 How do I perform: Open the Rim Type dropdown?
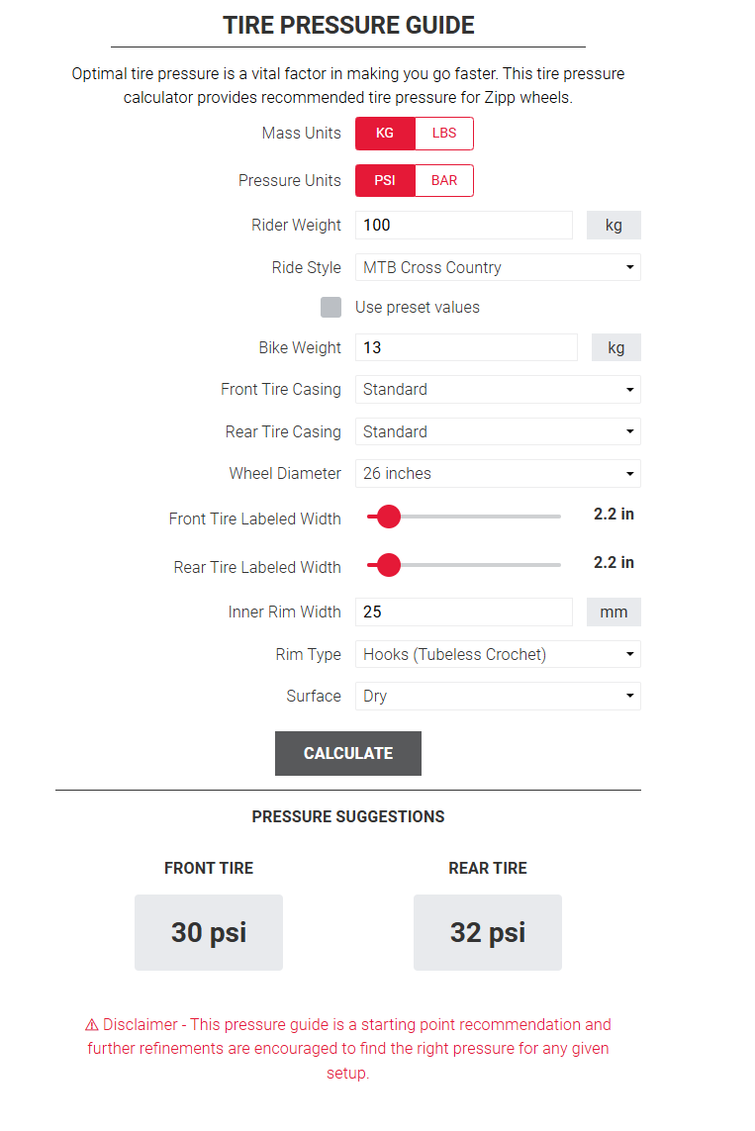click(498, 654)
